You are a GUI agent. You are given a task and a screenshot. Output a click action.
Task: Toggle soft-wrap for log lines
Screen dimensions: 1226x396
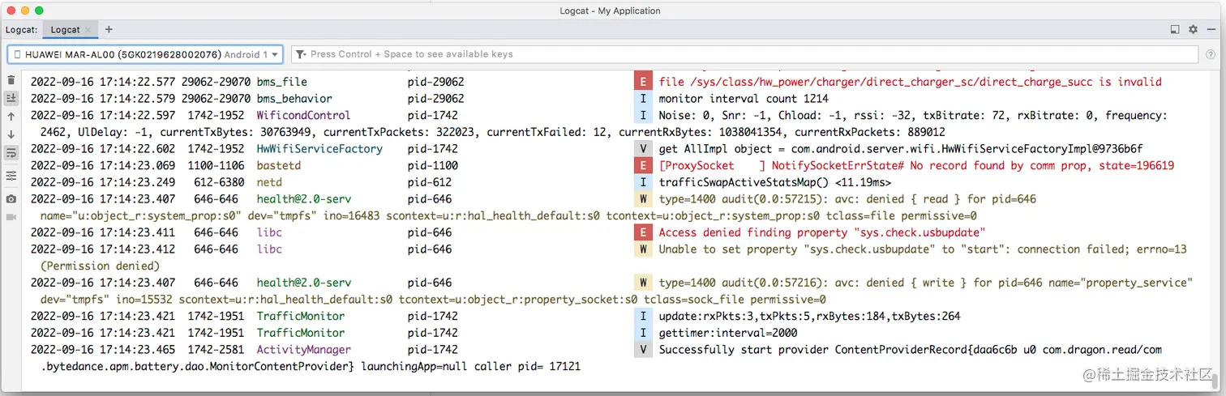click(x=11, y=153)
